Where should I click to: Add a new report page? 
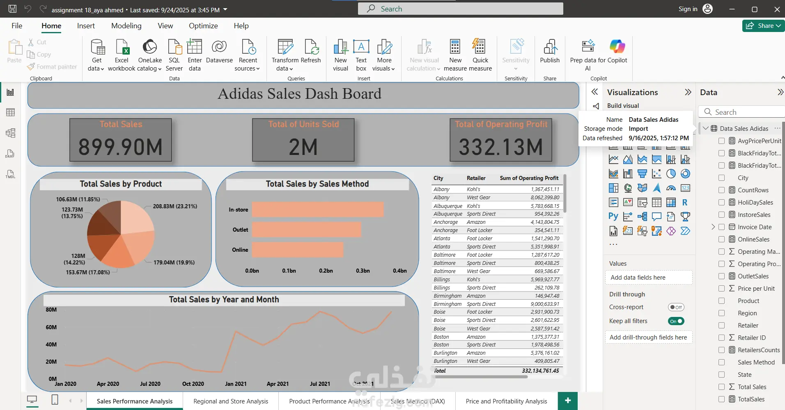pos(568,401)
